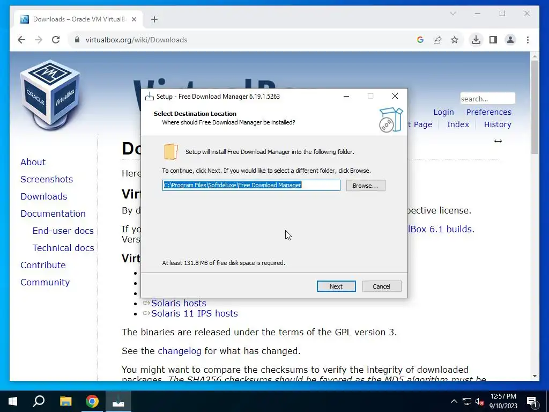Open the End-user docs link
The width and height of the screenshot is (549, 412).
tap(63, 231)
